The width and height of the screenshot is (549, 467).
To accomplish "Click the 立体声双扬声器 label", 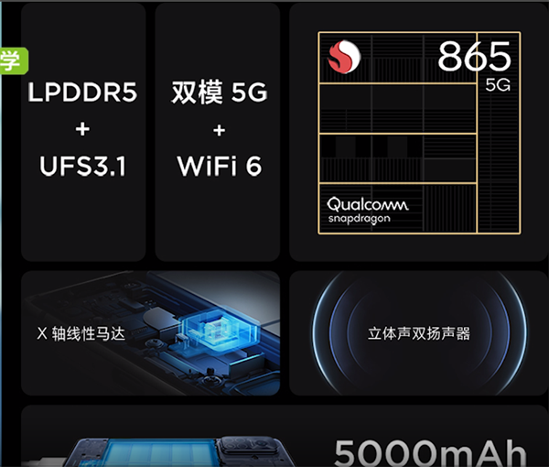I will (x=419, y=333).
